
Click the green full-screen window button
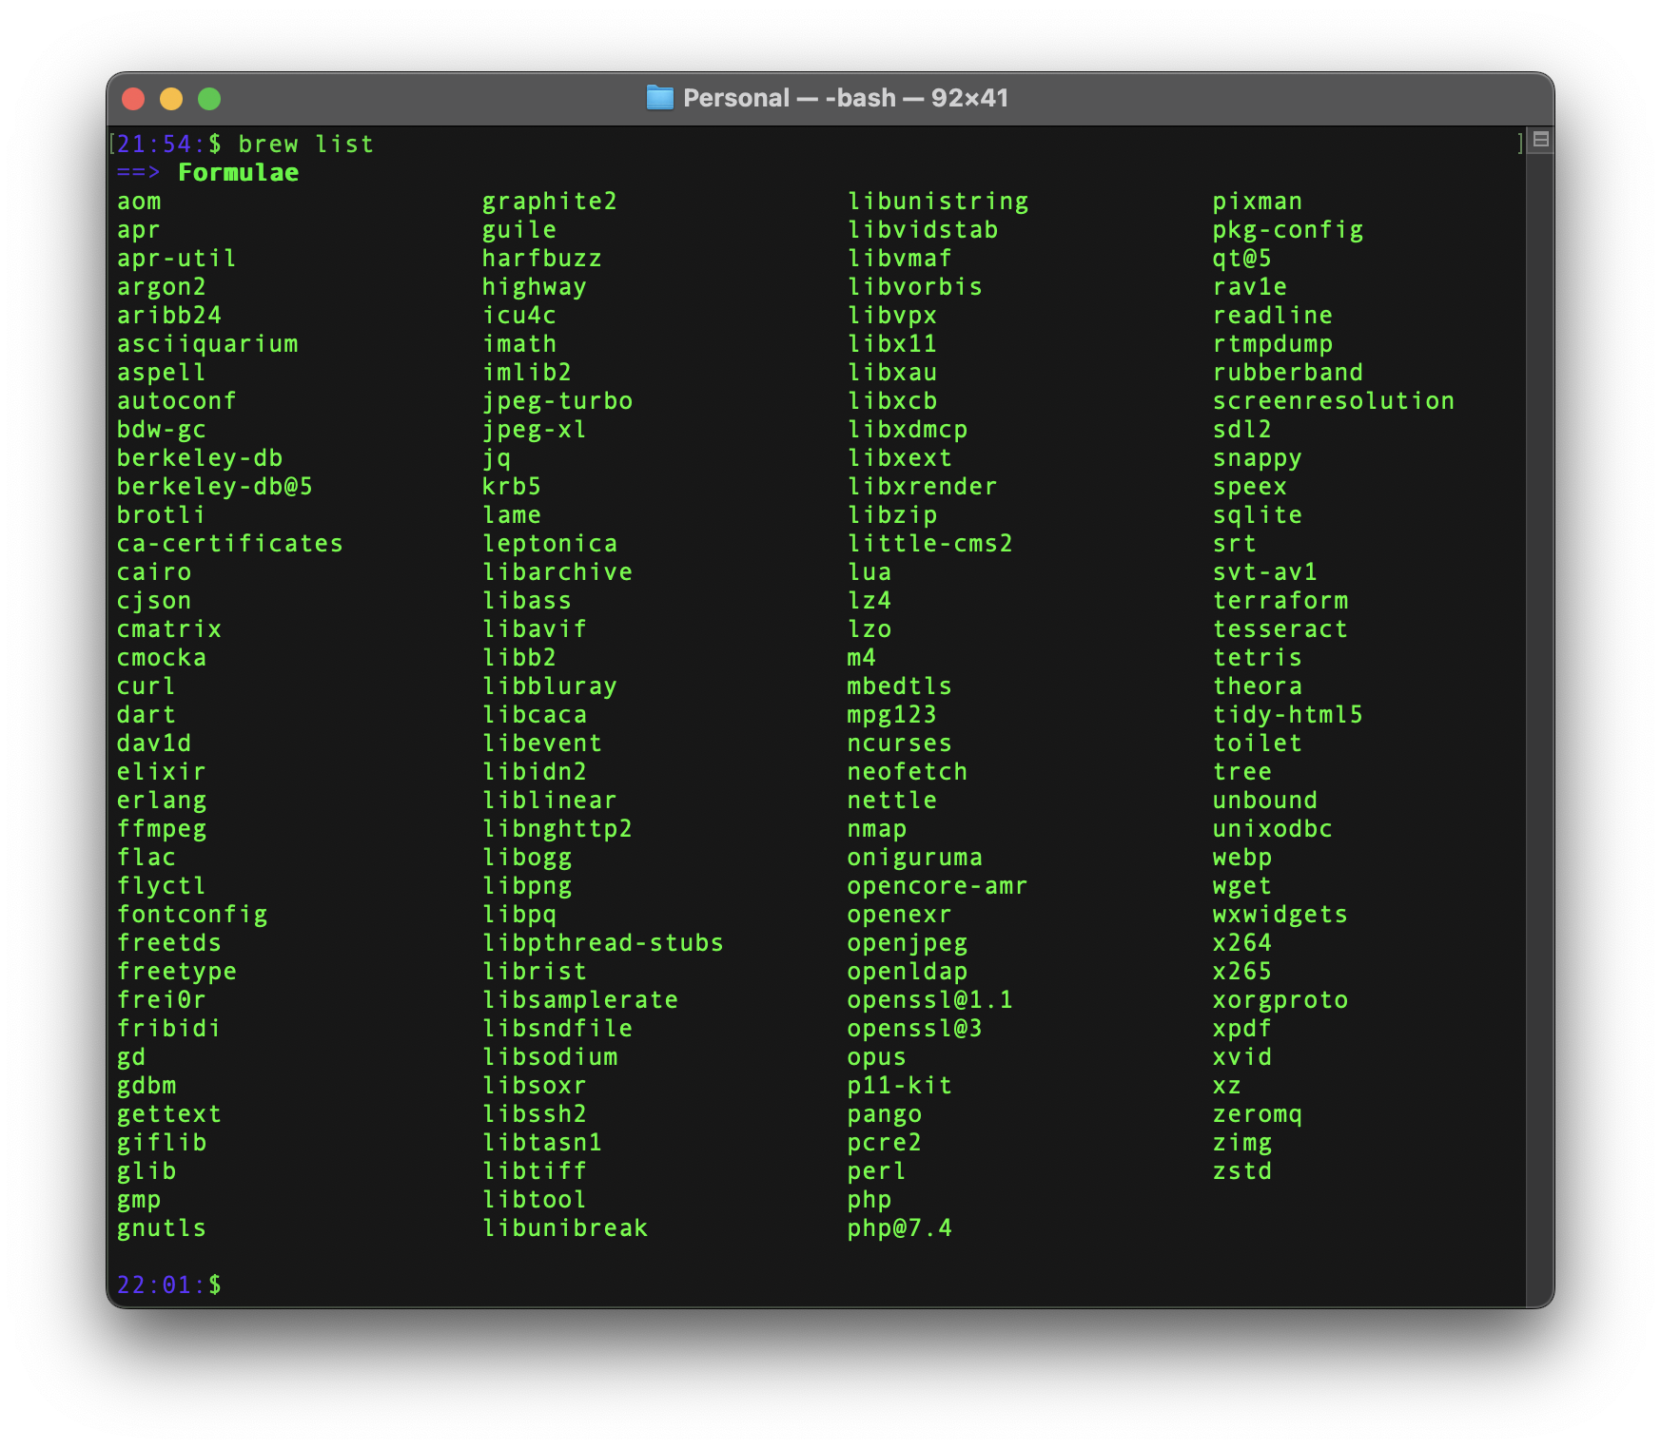point(209,99)
